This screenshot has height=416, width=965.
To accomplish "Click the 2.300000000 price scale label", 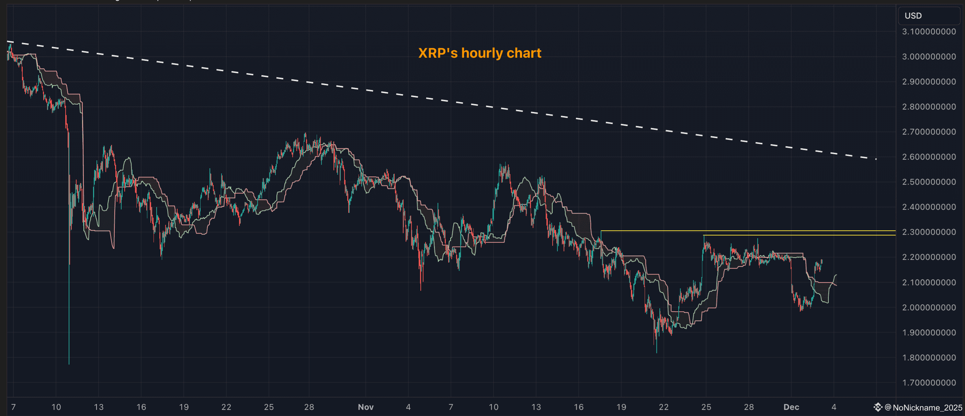I will [x=929, y=232].
